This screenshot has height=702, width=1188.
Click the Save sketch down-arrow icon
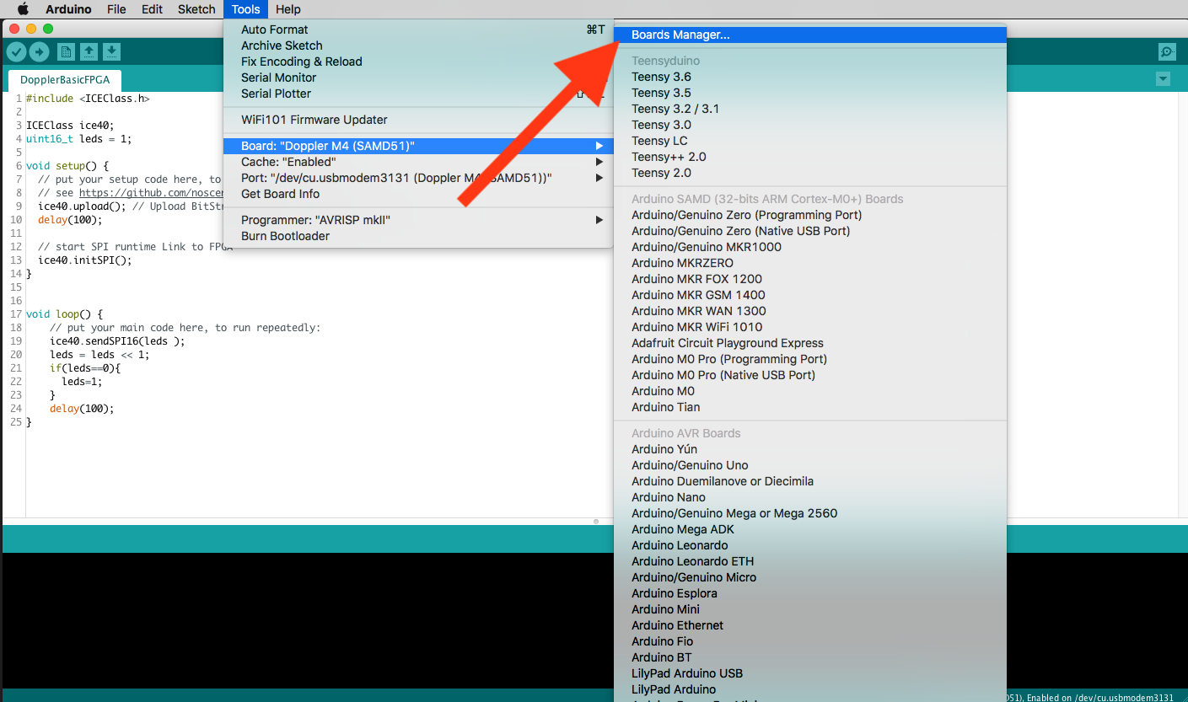111,52
